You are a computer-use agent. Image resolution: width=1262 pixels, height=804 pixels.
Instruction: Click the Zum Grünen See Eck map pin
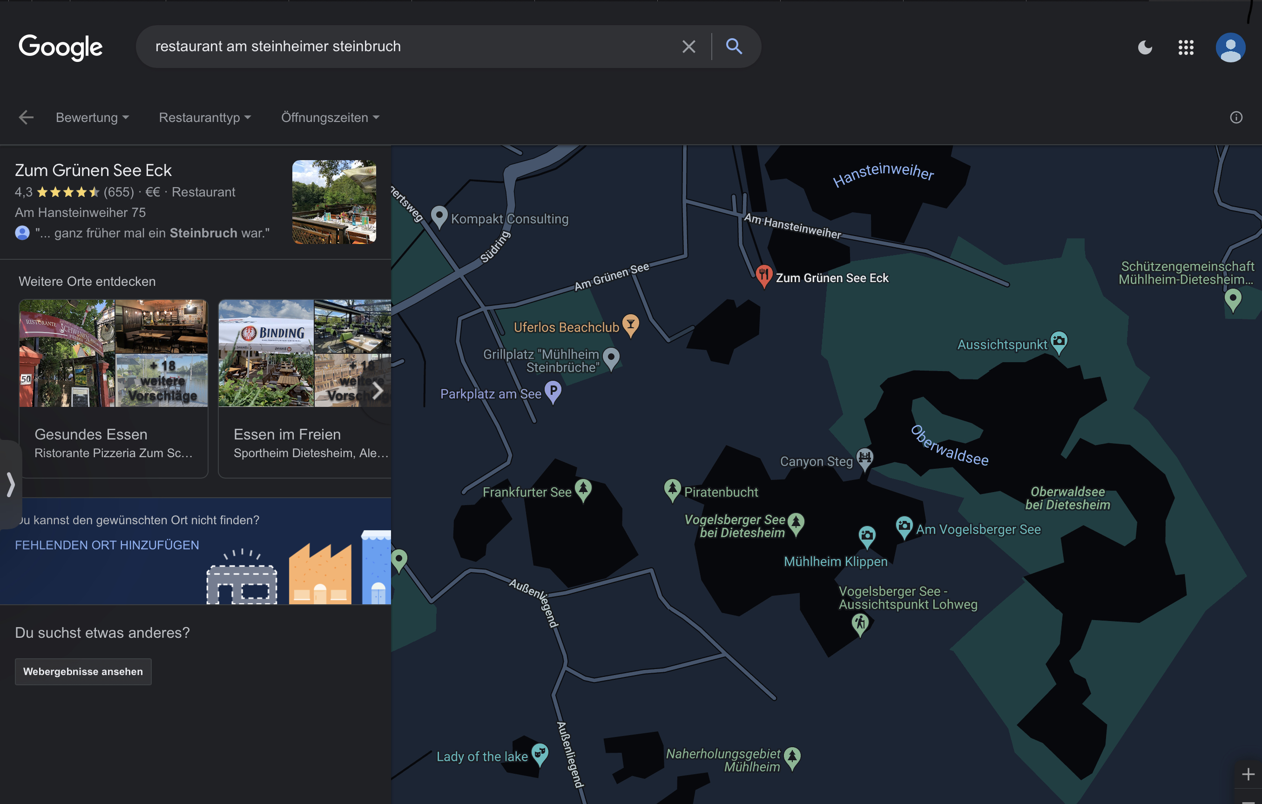(x=763, y=275)
